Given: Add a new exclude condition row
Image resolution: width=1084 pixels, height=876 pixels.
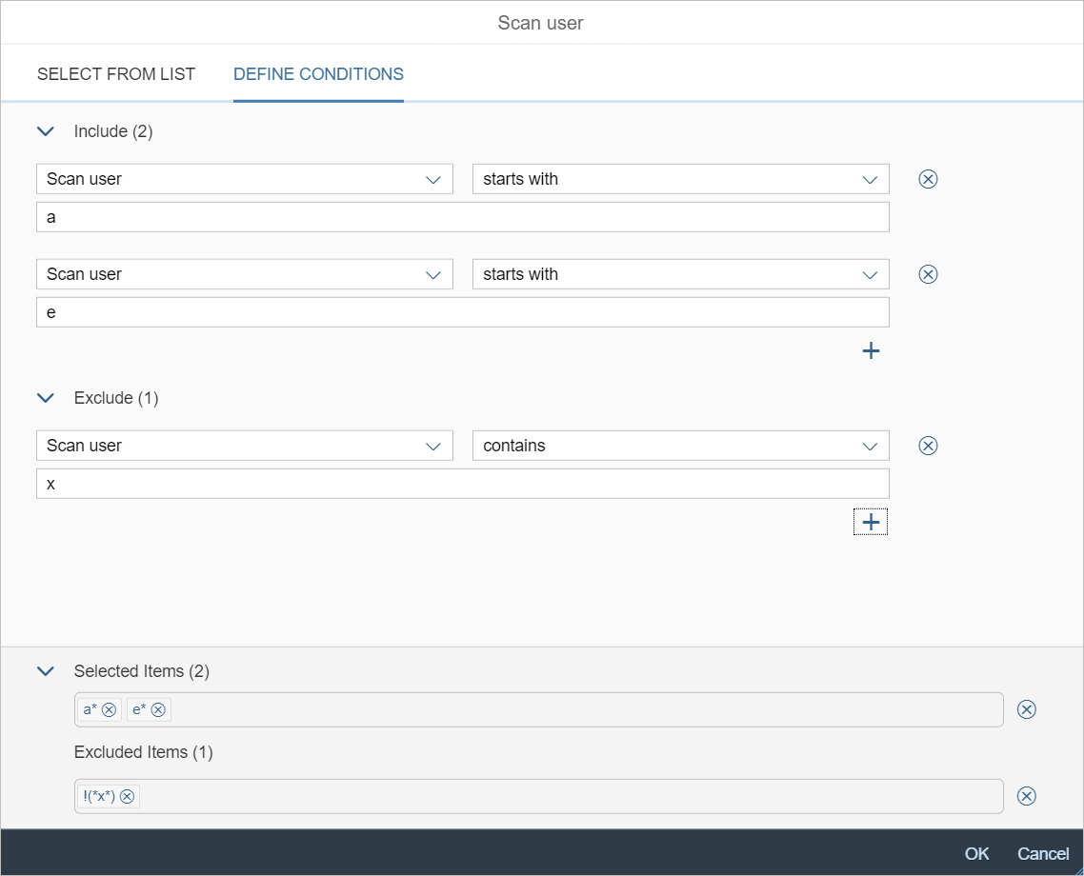Looking at the screenshot, I should click(x=871, y=522).
